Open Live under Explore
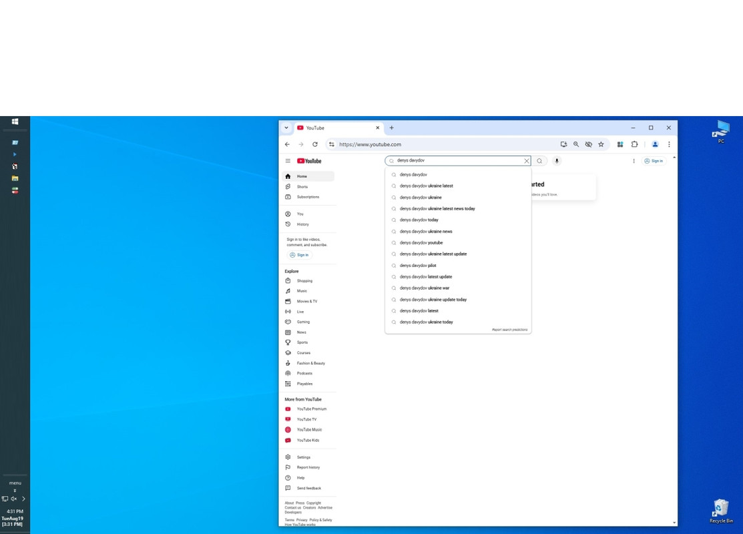This screenshot has width=743, height=534. tap(308, 312)
